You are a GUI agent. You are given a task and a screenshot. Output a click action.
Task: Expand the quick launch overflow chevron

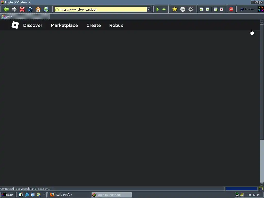click(x=44, y=194)
